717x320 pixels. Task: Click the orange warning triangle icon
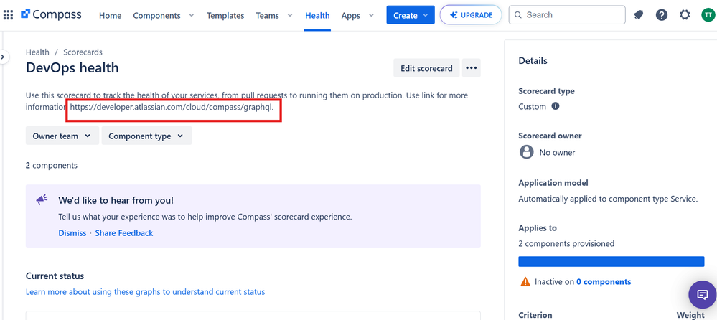click(x=525, y=281)
